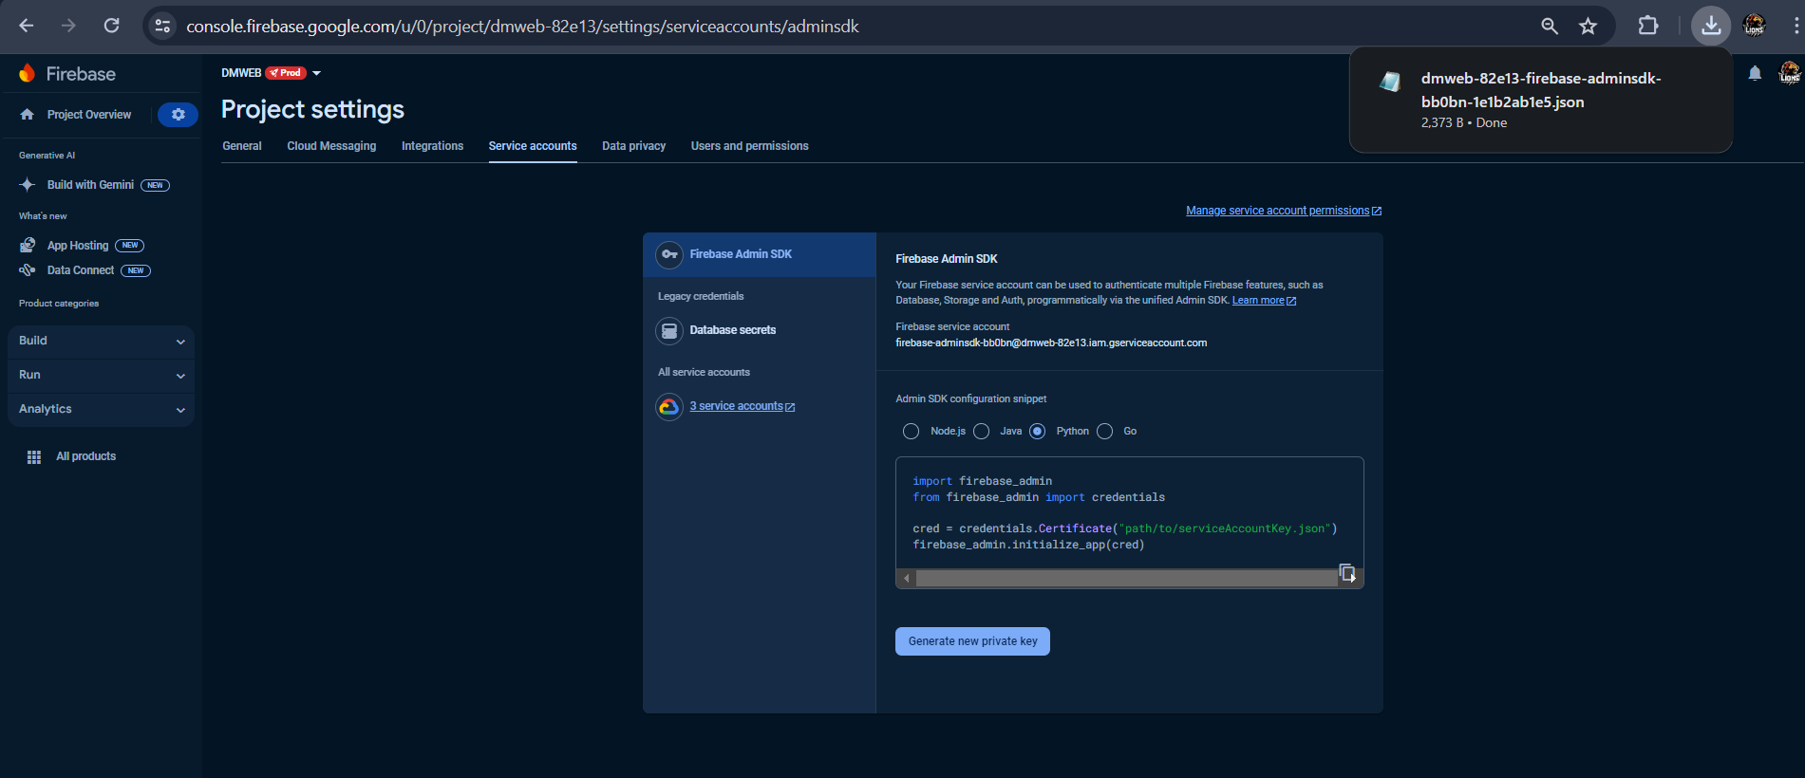Image resolution: width=1805 pixels, height=778 pixels.
Task: Copy the code snippet with copy icon
Action: click(1346, 572)
